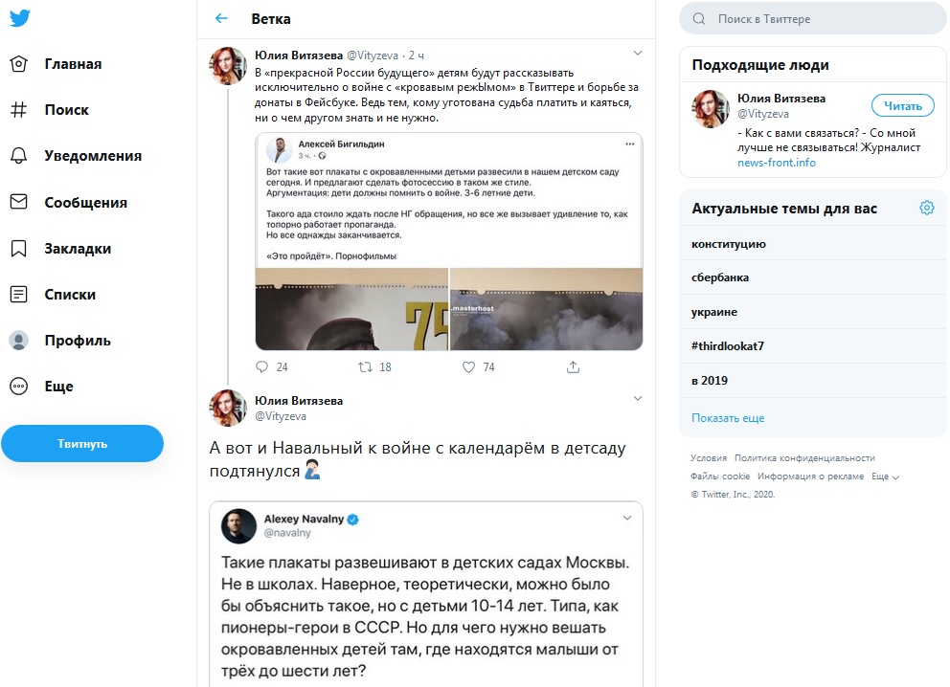Open the news-front.info link
Viewport: 950px width, 687px height.
(777, 163)
